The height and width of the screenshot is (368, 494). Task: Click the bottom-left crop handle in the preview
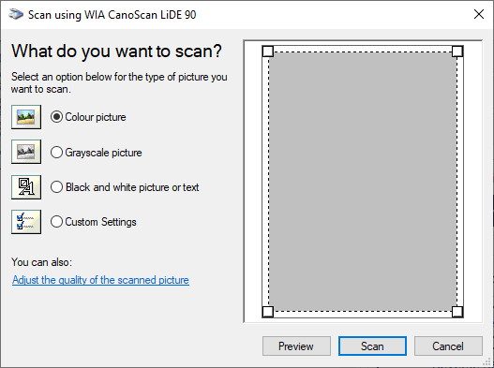(268, 312)
